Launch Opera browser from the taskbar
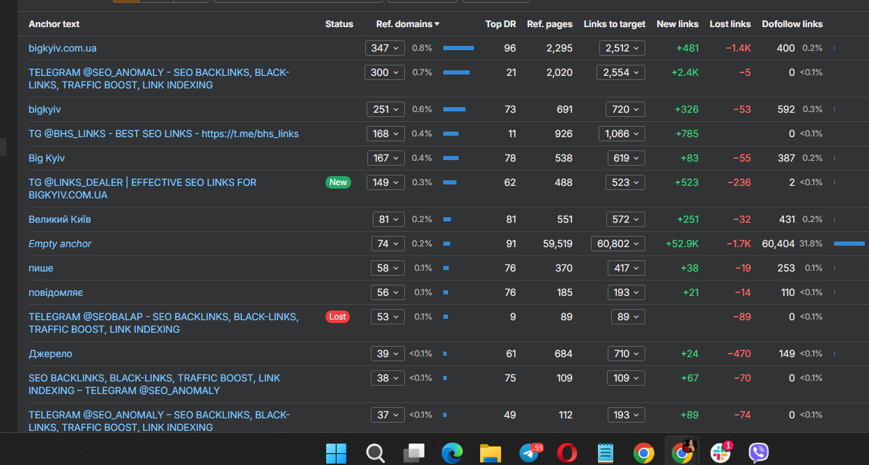The height and width of the screenshot is (465, 869). 567,454
